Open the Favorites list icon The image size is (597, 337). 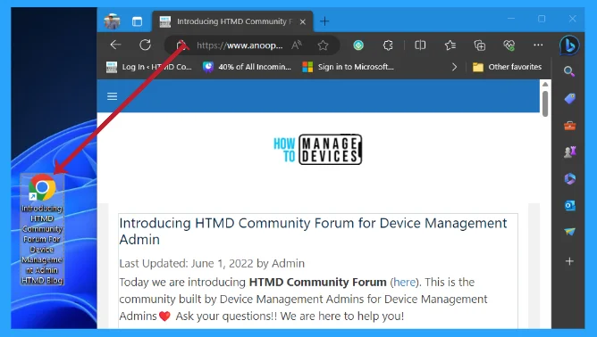[450, 45]
